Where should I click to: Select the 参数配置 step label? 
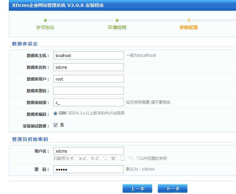click(189, 28)
